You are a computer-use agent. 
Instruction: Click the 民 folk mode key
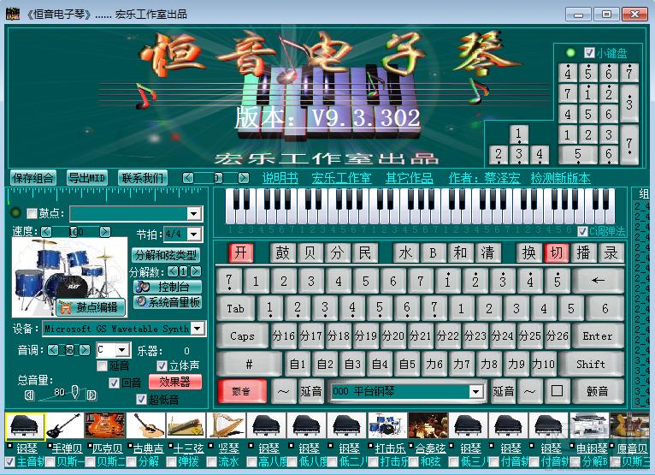click(364, 252)
